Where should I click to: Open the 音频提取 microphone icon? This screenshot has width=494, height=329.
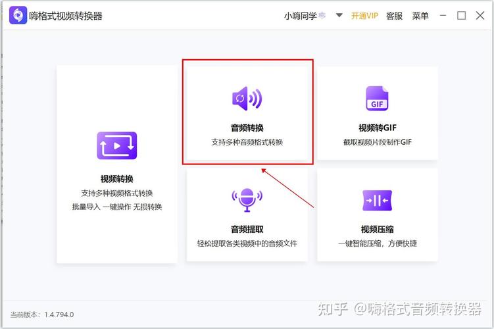click(247, 200)
